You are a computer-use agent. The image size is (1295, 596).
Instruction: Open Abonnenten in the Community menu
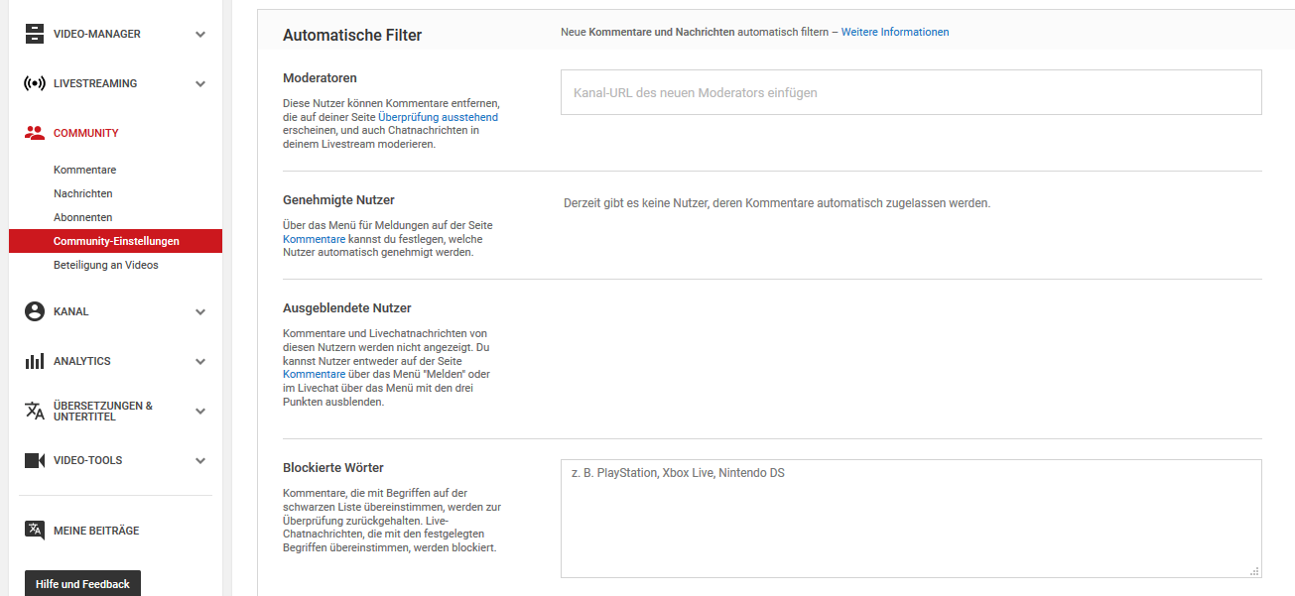tap(82, 217)
